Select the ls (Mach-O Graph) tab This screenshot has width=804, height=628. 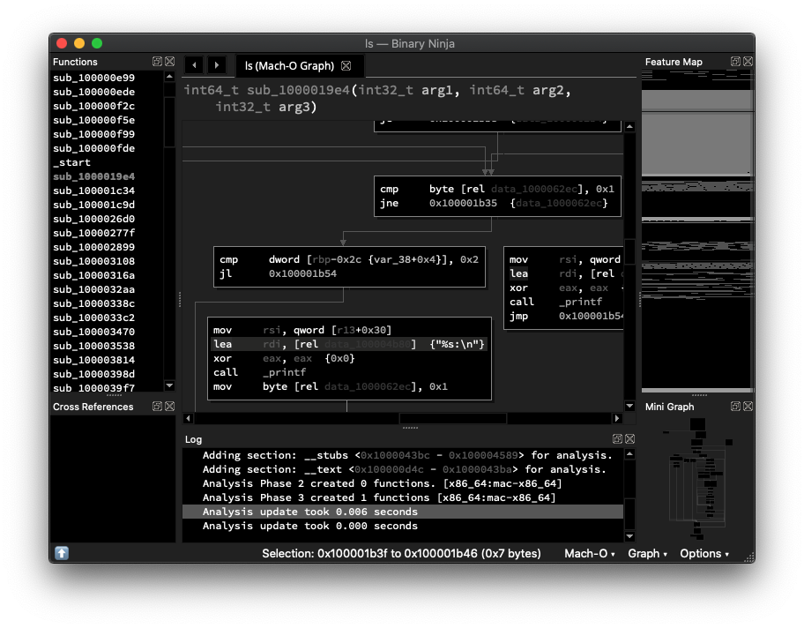[x=290, y=65]
